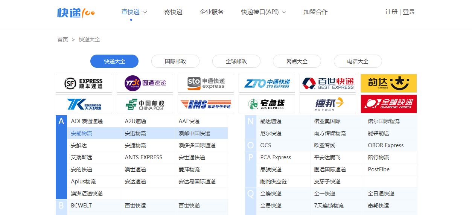The height and width of the screenshot is (215, 472).
Task: Open 安鲜达 courier entry
Action: click(79, 145)
